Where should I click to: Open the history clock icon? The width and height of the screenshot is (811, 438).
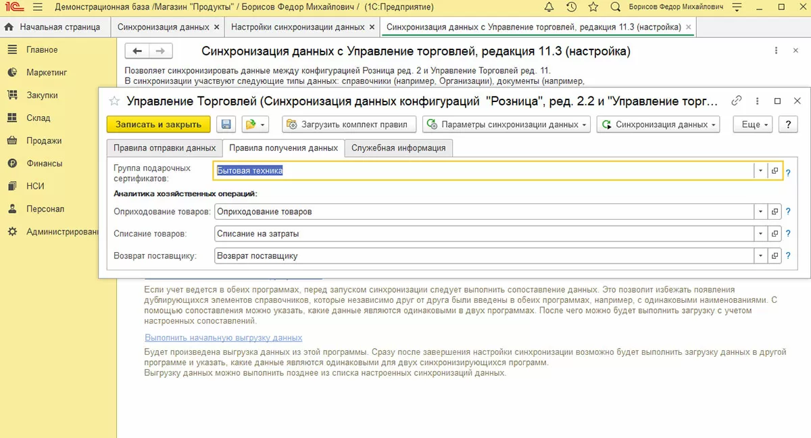tap(572, 7)
